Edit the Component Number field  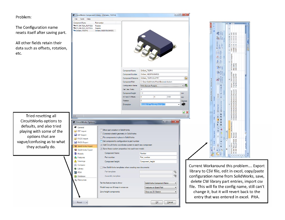click(x=164, y=74)
